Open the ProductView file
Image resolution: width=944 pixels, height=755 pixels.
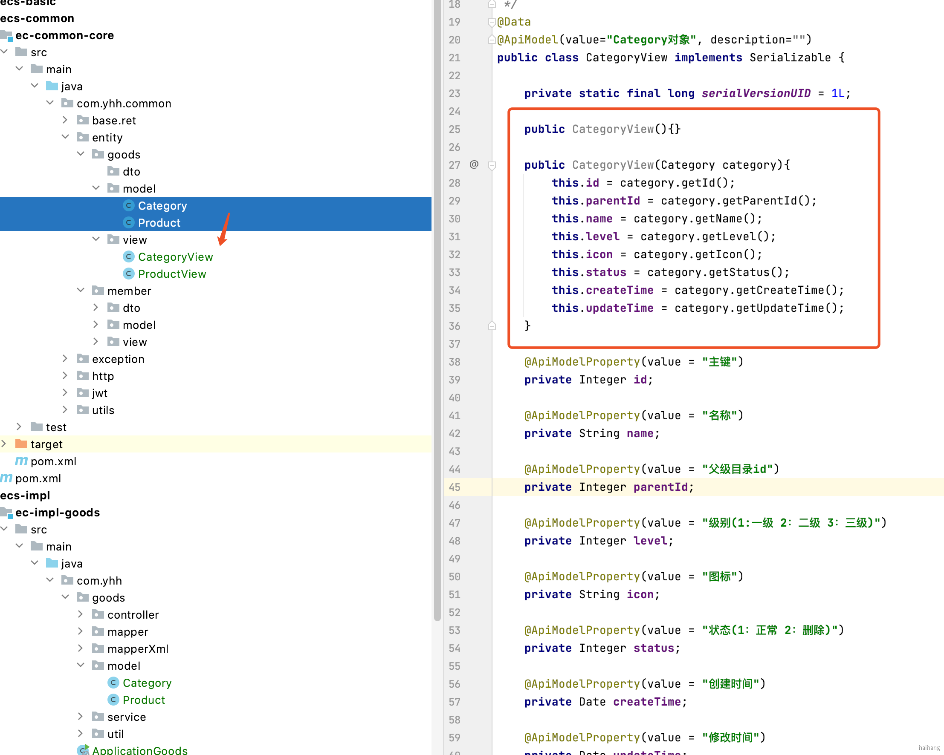tap(172, 274)
